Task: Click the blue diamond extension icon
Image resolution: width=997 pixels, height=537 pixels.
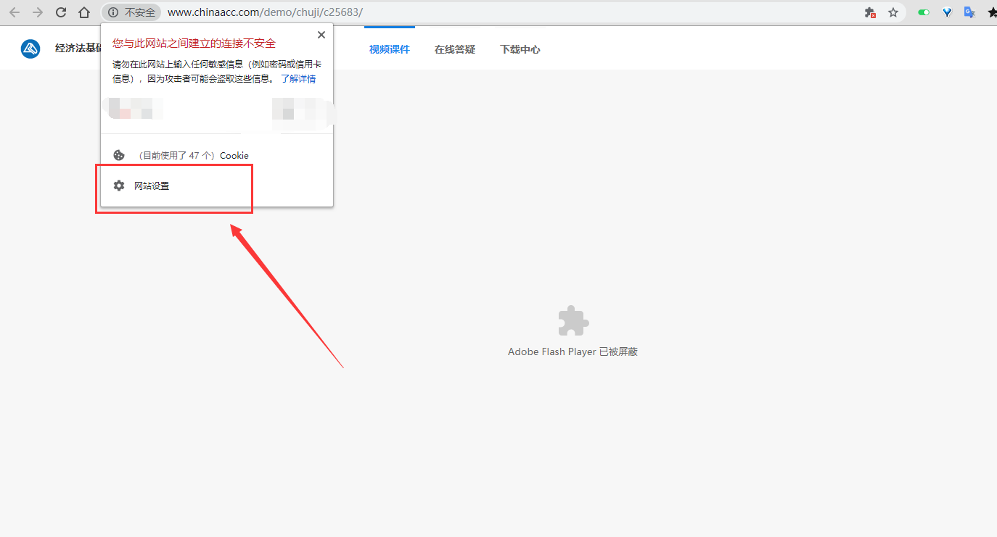Action: [947, 12]
